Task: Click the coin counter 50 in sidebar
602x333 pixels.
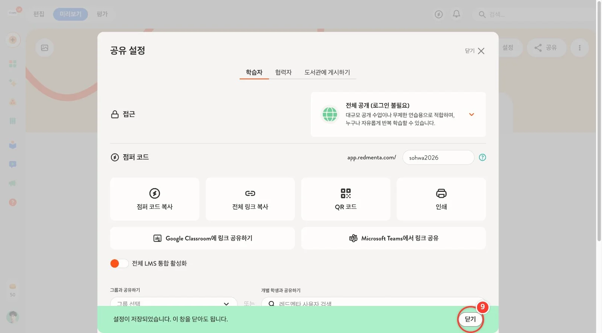Action: pos(13,290)
